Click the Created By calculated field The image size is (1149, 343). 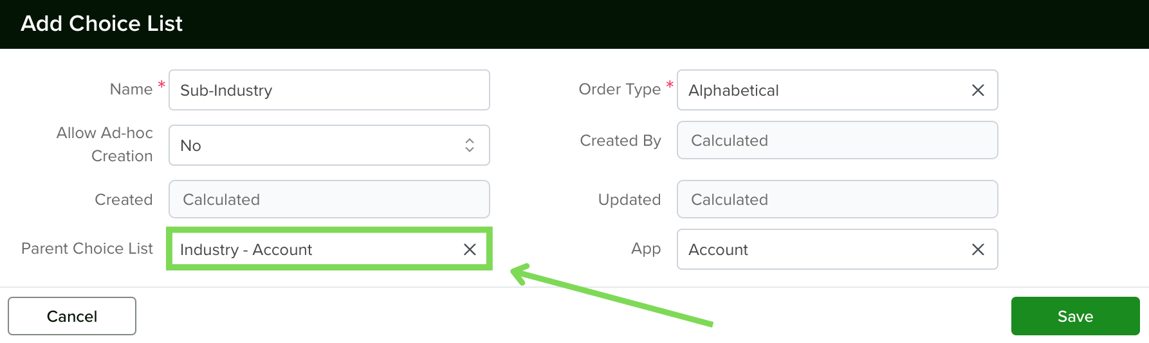click(838, 140)
